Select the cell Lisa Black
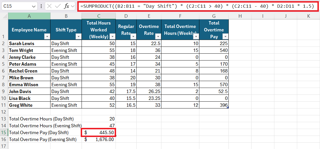Viewport: 320px width, 149px height. [29, 98]
